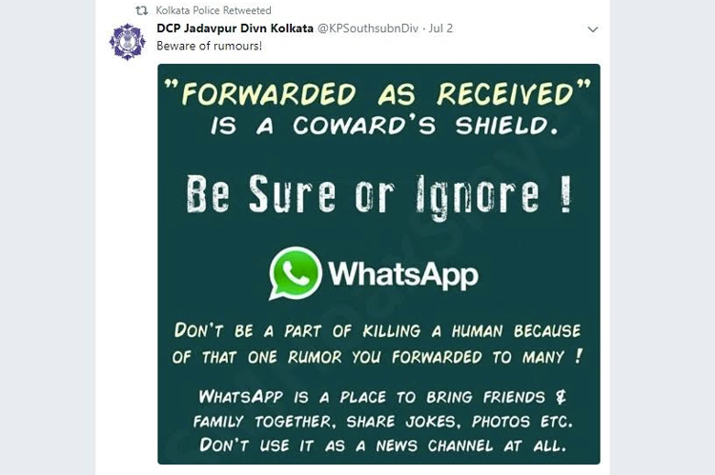Click the WhatsApp wordmark in the image
The height and width of the screenshot is (475, 715).
pos(403,274)
